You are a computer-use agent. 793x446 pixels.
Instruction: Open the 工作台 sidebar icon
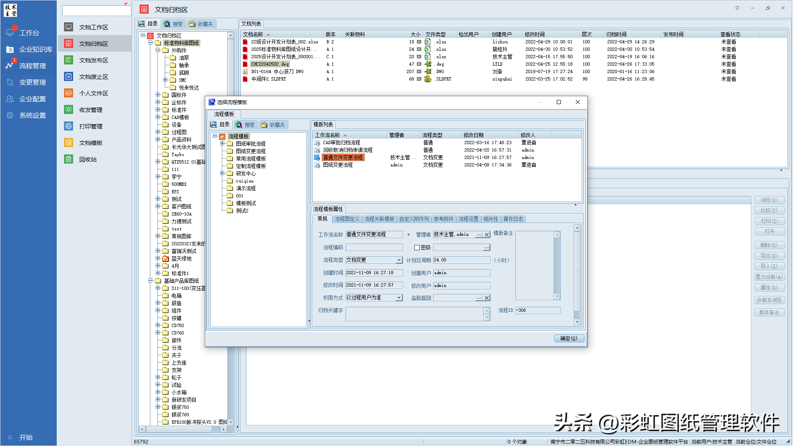pos(10,33)
